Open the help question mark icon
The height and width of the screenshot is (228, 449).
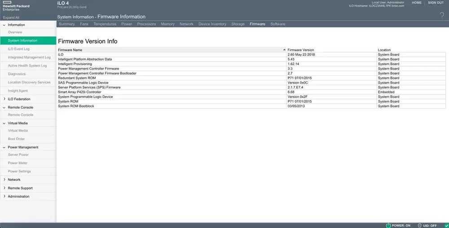pyautogui.click(x=442, y=15)
